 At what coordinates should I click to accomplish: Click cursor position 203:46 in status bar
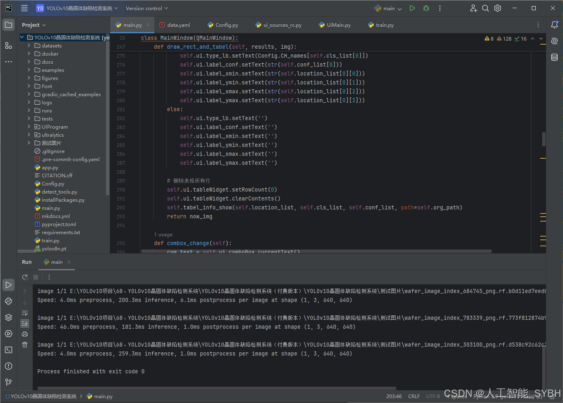(394, 396)
